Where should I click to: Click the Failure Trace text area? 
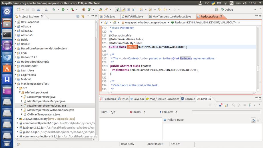pyautogui.click(x=212, y=132)
